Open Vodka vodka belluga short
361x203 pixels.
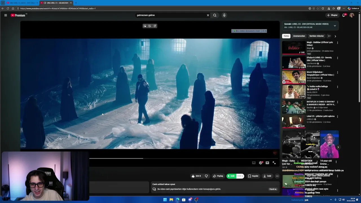click(294, 92)
